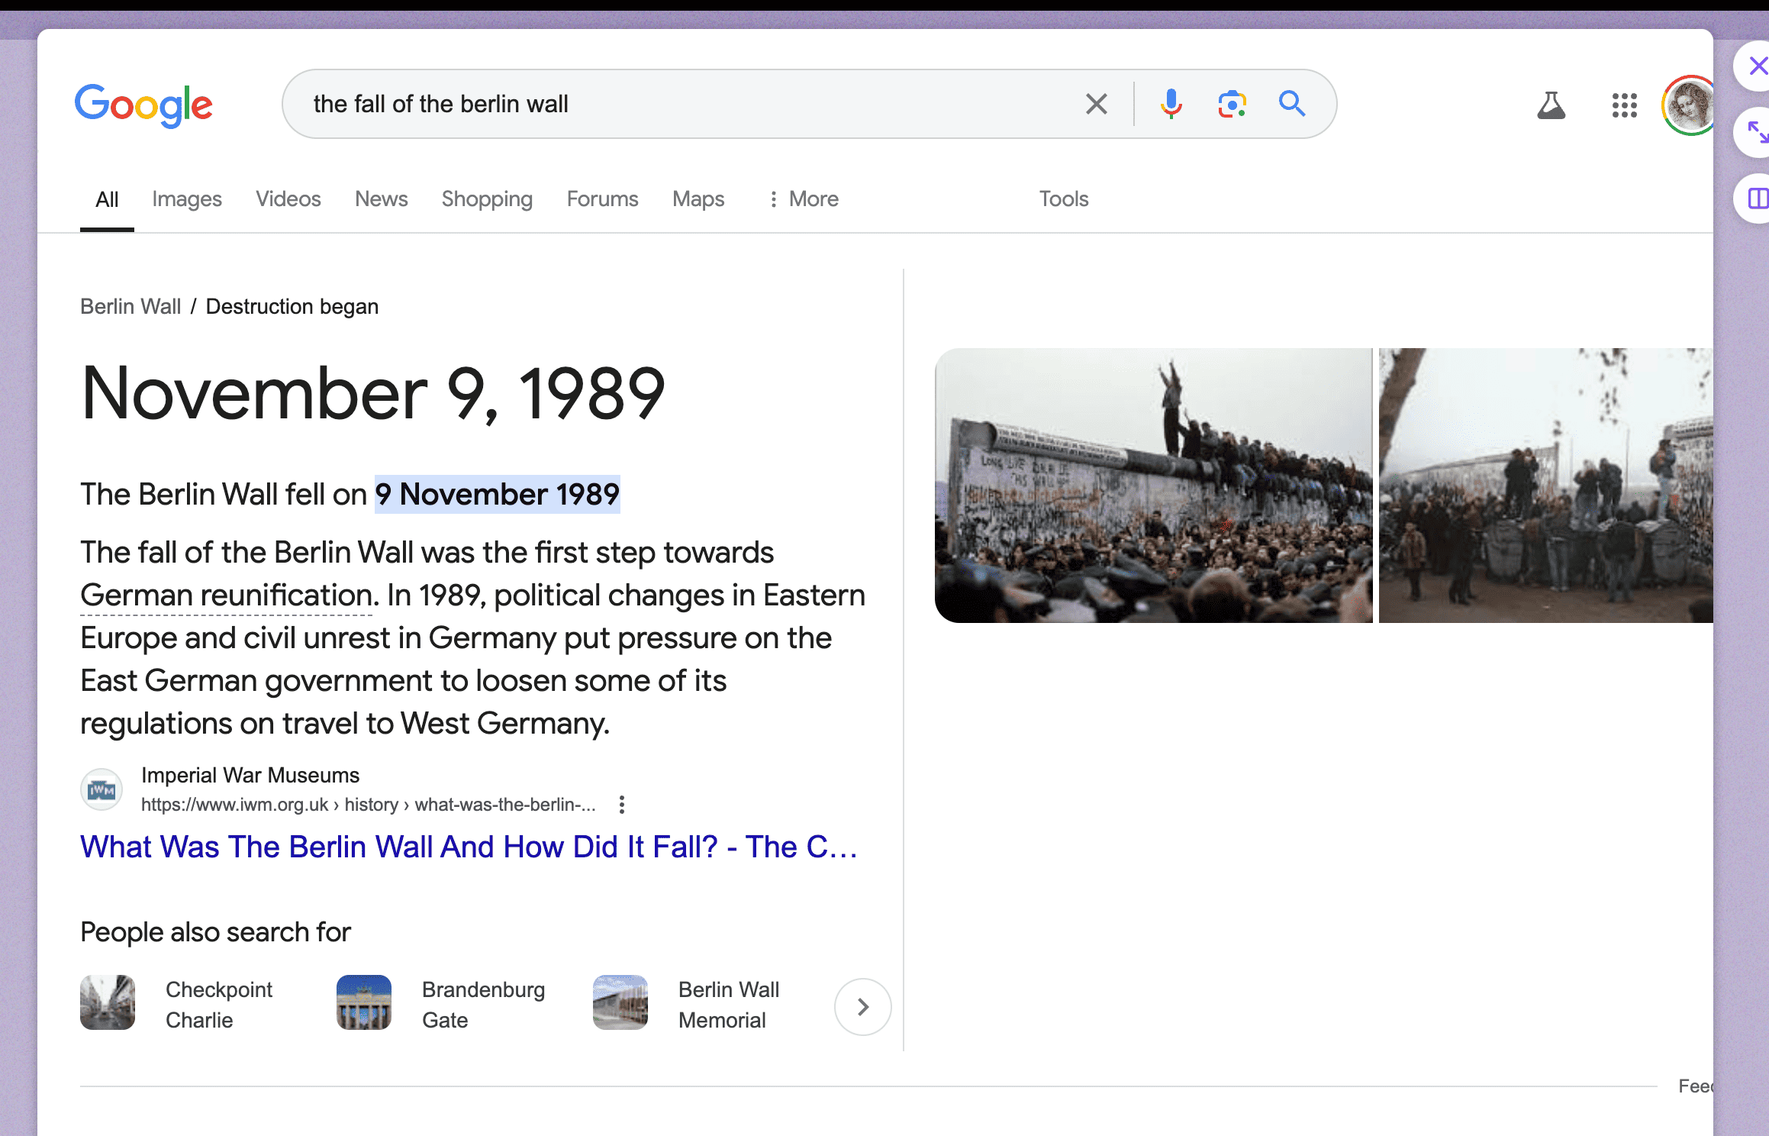This screenshot has height=1136, width=1769.
Task: Open Search Labs flask icon
Action: point(1551,105)
